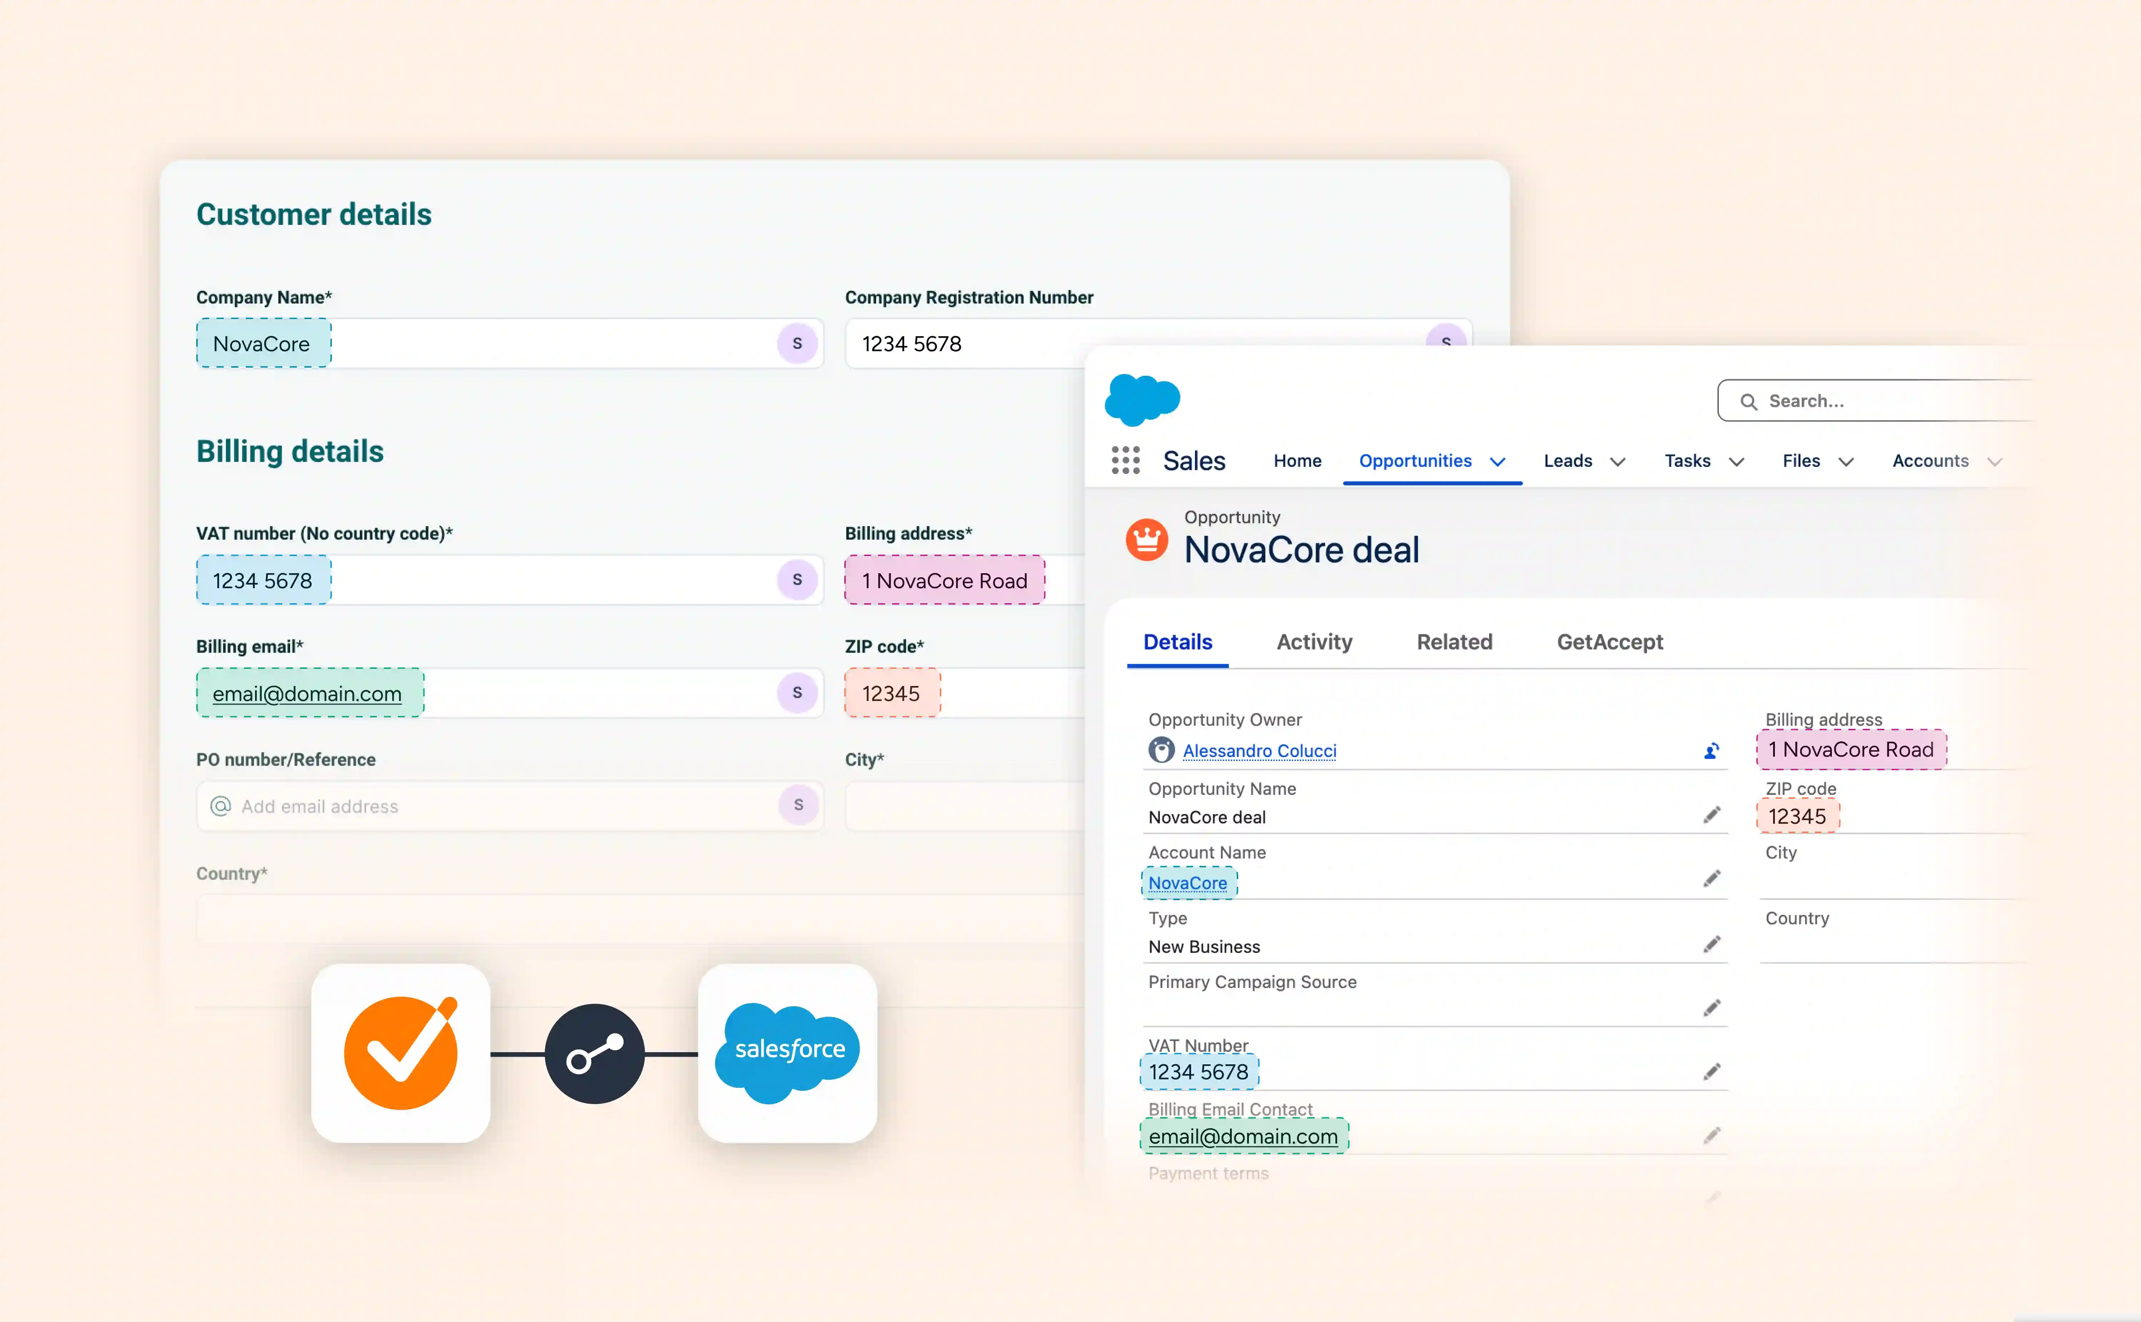Expand the Leads dropdown chevron
Screen dimensions: 2141x1322
1618,461
